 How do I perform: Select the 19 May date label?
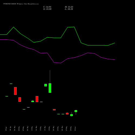(49, 128)
